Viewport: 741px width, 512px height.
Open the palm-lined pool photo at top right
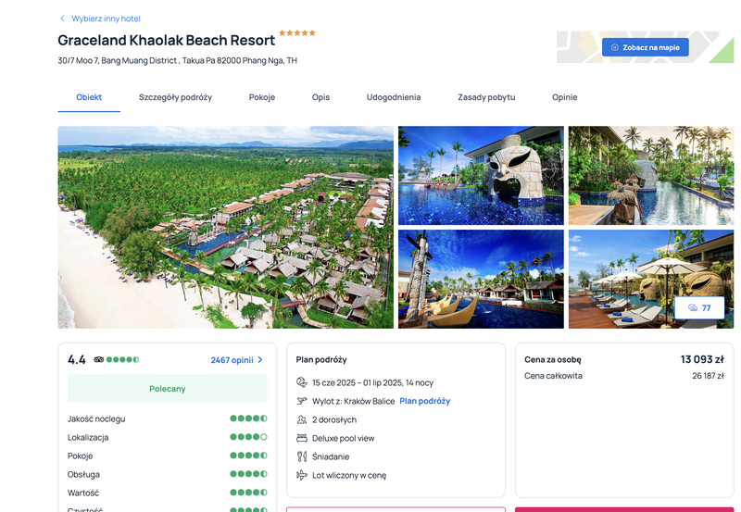651,175
